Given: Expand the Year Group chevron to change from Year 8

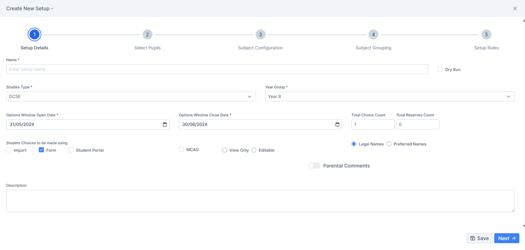Looking at the screenshot, I should [508, 96].
